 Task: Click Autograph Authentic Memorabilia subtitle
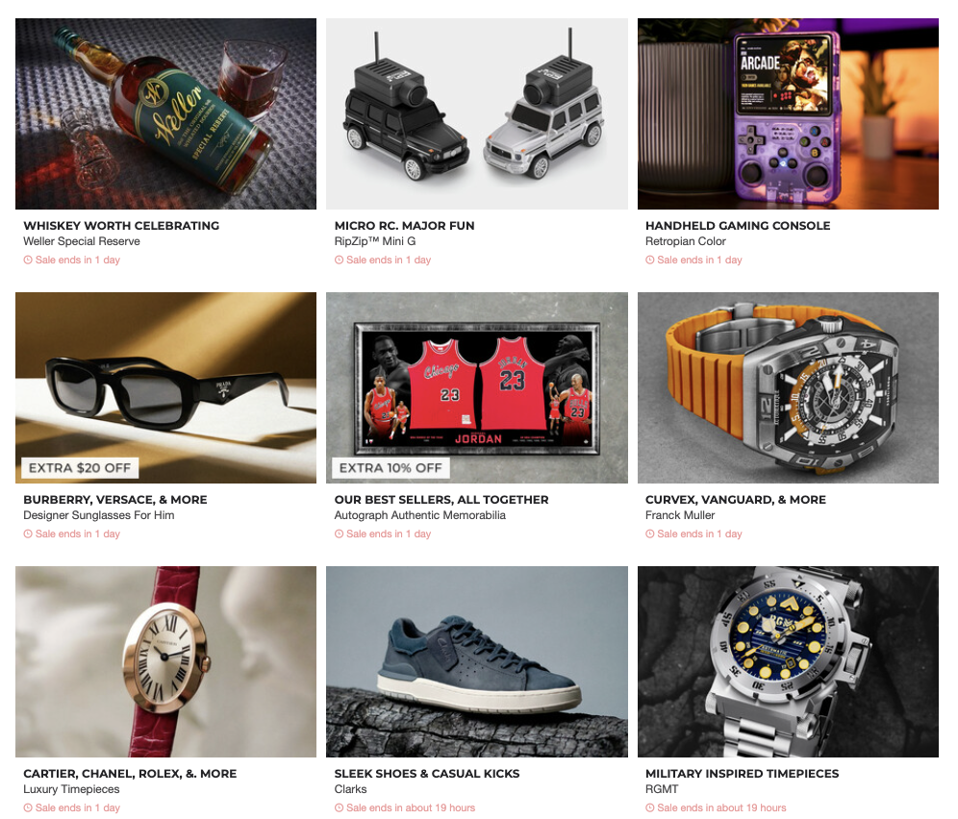419,515
